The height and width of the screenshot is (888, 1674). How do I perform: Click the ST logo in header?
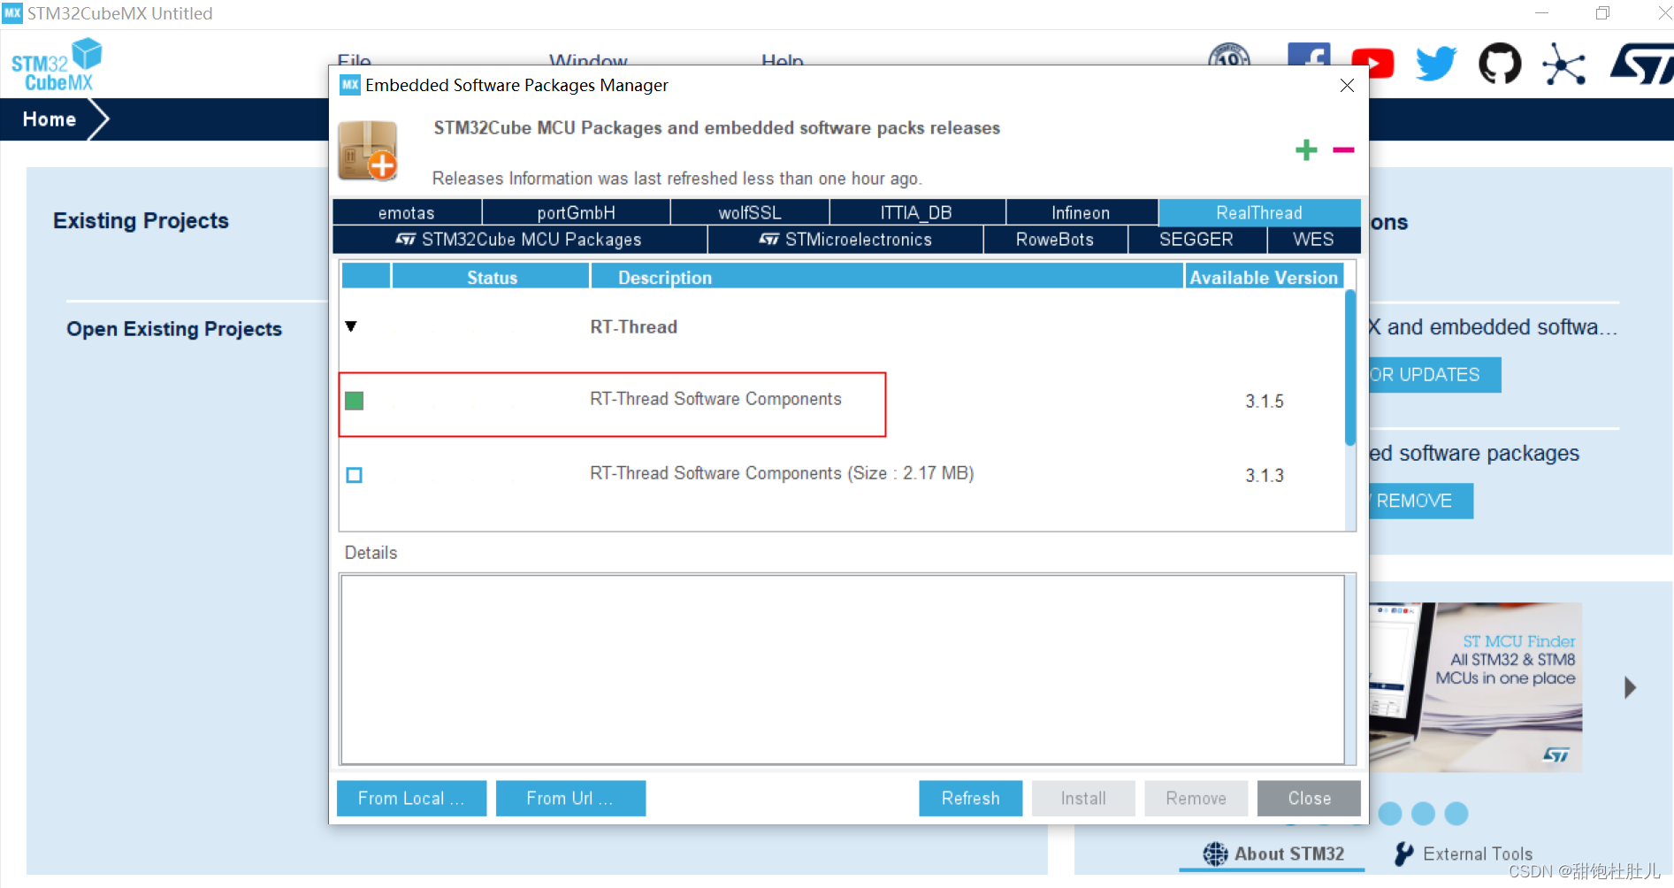(1641, 64)
